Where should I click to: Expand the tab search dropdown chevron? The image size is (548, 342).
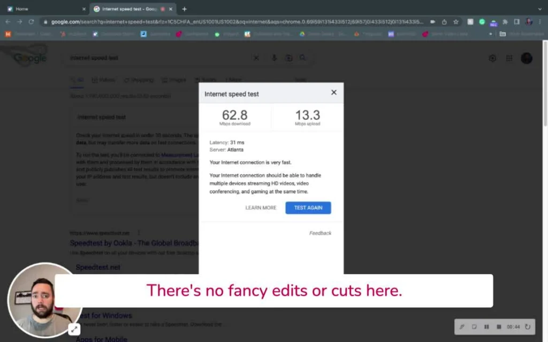539,9
